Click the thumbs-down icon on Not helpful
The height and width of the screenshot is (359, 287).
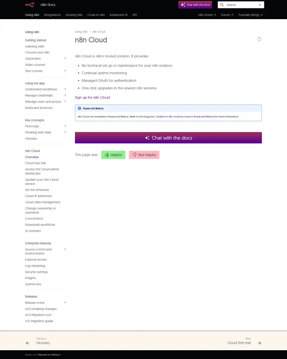point(135,155)
